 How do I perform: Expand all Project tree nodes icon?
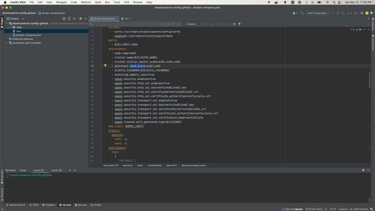(69, 18)
